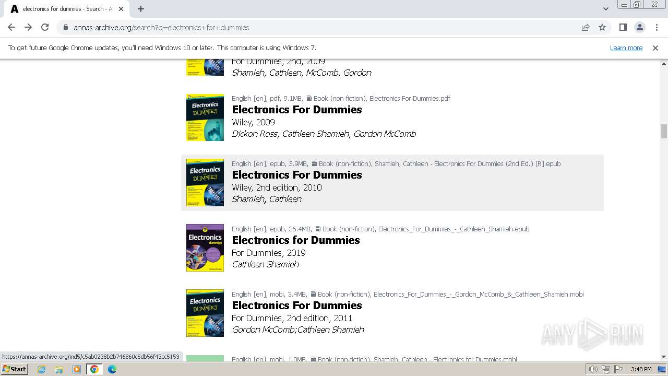Click the scrollbar down arrow
The height and width of the screenshot is (376, 668).
pos(663,357)
